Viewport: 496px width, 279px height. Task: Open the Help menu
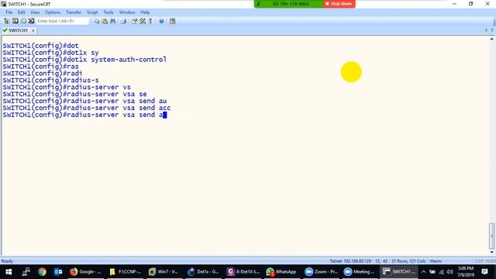pyautogui.click(x=145, y=12)
